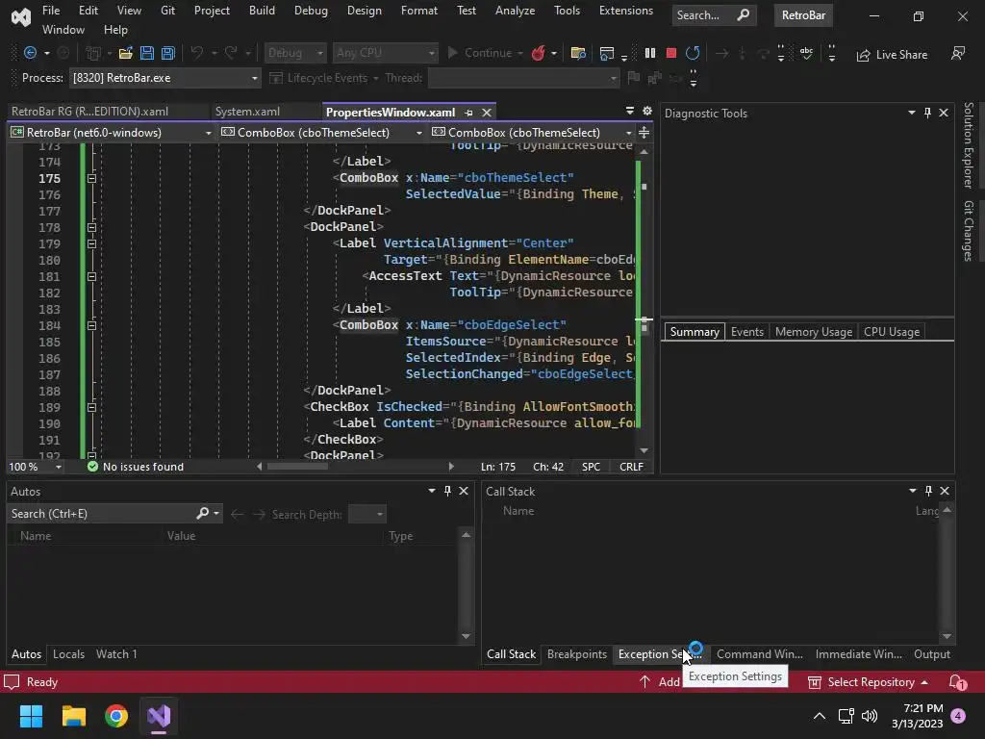Switch to the Breakpoints tab
This screenshot has width=985, height=739.
click(x=577, y=654)
